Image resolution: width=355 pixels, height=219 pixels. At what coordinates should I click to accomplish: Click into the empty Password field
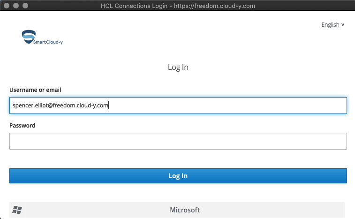click(x=178, y=141)
